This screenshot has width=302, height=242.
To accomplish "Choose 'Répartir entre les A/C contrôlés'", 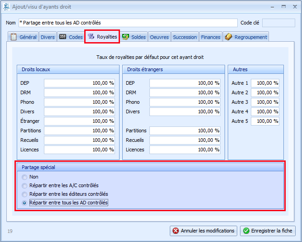I will (x=24, y=185).
